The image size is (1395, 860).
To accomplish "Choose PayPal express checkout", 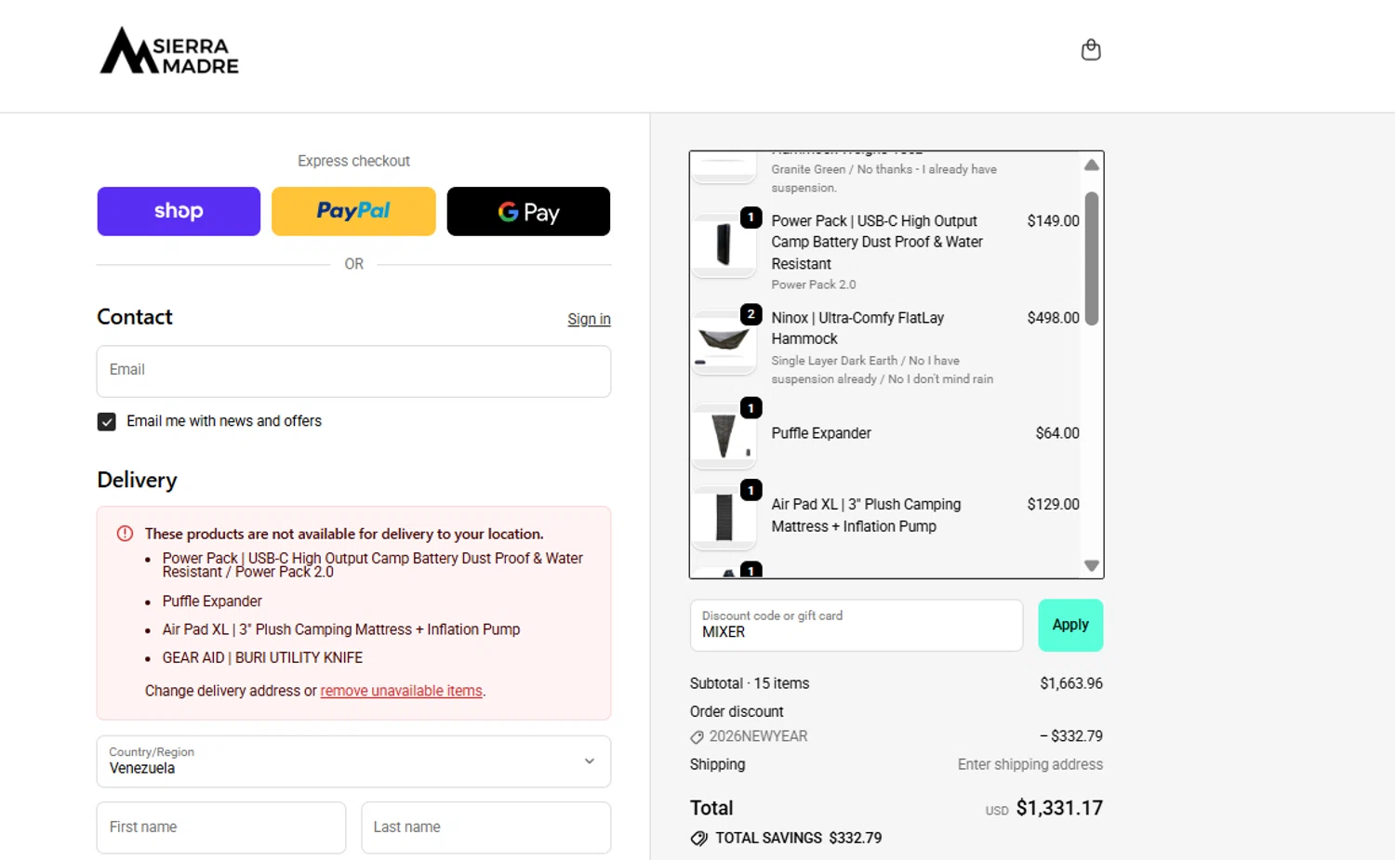I will coord(353,211).
